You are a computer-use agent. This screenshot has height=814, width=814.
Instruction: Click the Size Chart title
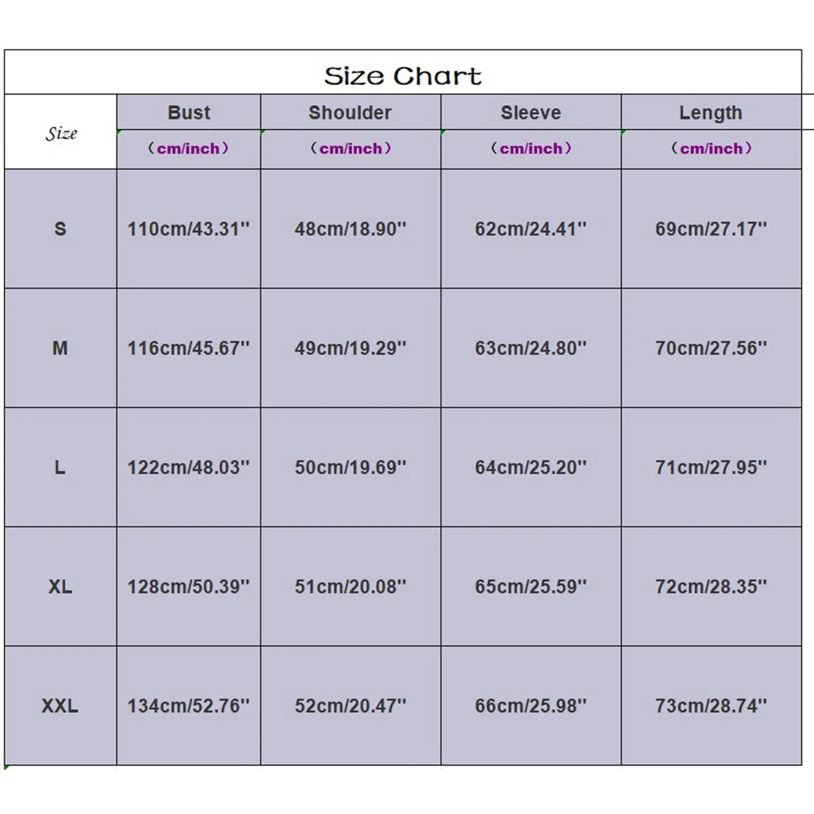click(402, 76)
